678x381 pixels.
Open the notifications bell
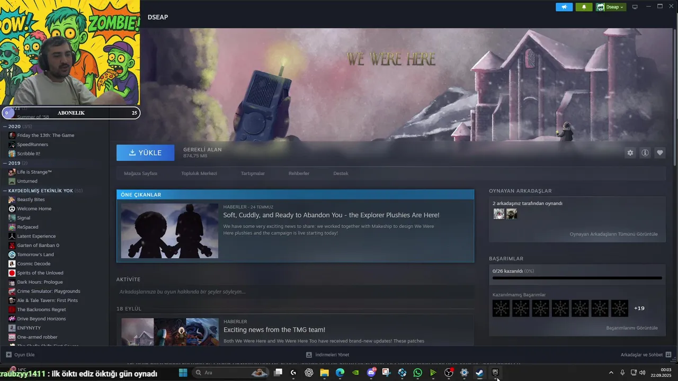coord(584,7)
